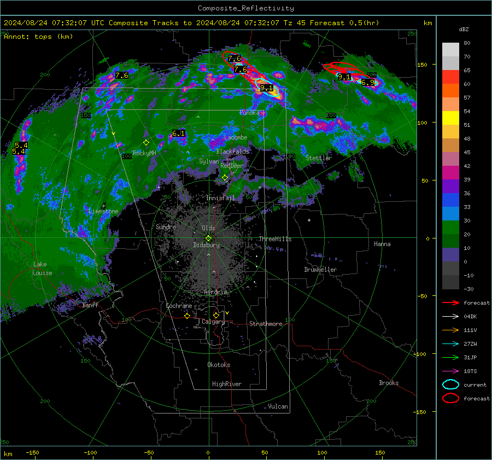Click the 9.1 storm top label above Ponoka
Image resolution: width=492 pixels, height=460 pixels.
[267, 88]
